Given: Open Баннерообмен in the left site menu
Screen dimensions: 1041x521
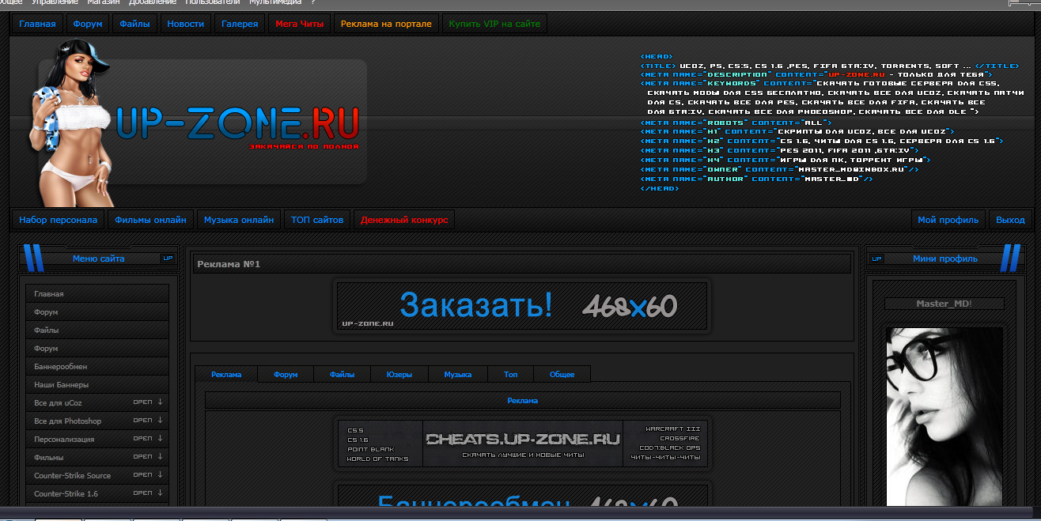Looking at the screenshot, I should [x=97, y=366].
